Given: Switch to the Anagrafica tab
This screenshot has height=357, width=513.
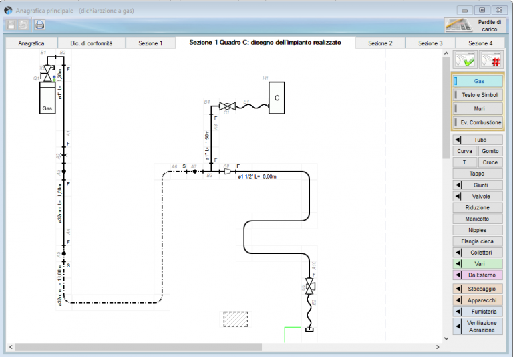Looking at the screenshot, I should click(x=31, y=43).
